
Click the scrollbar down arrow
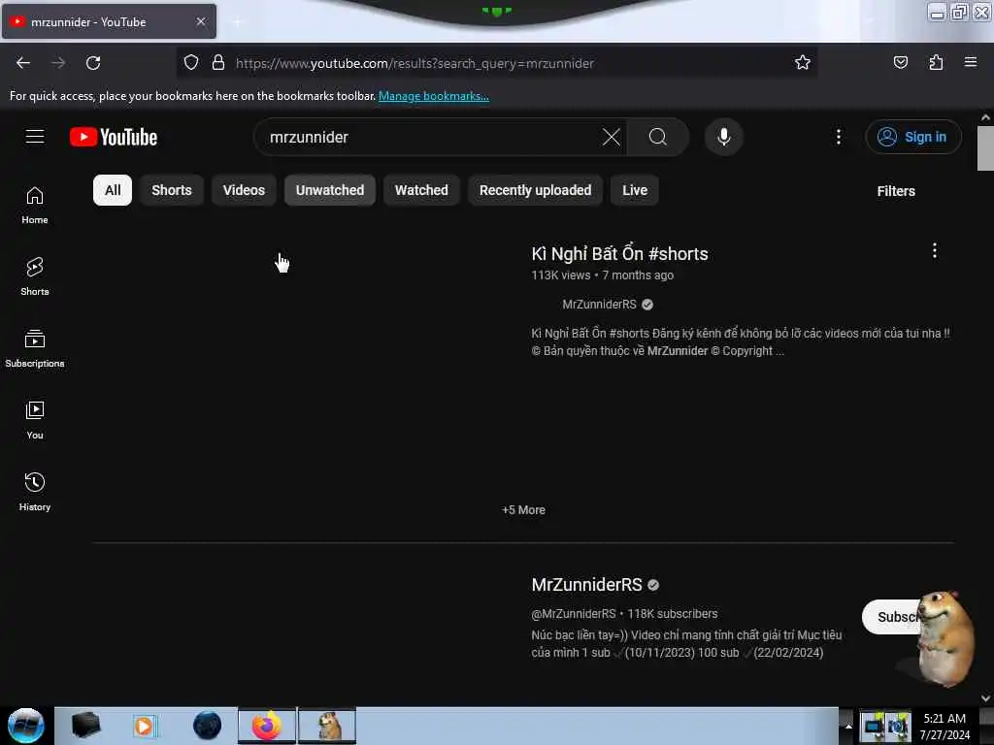pos(985,698)
